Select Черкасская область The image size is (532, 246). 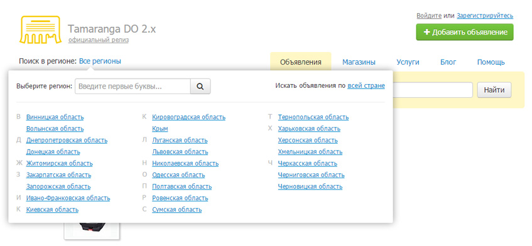307,163
